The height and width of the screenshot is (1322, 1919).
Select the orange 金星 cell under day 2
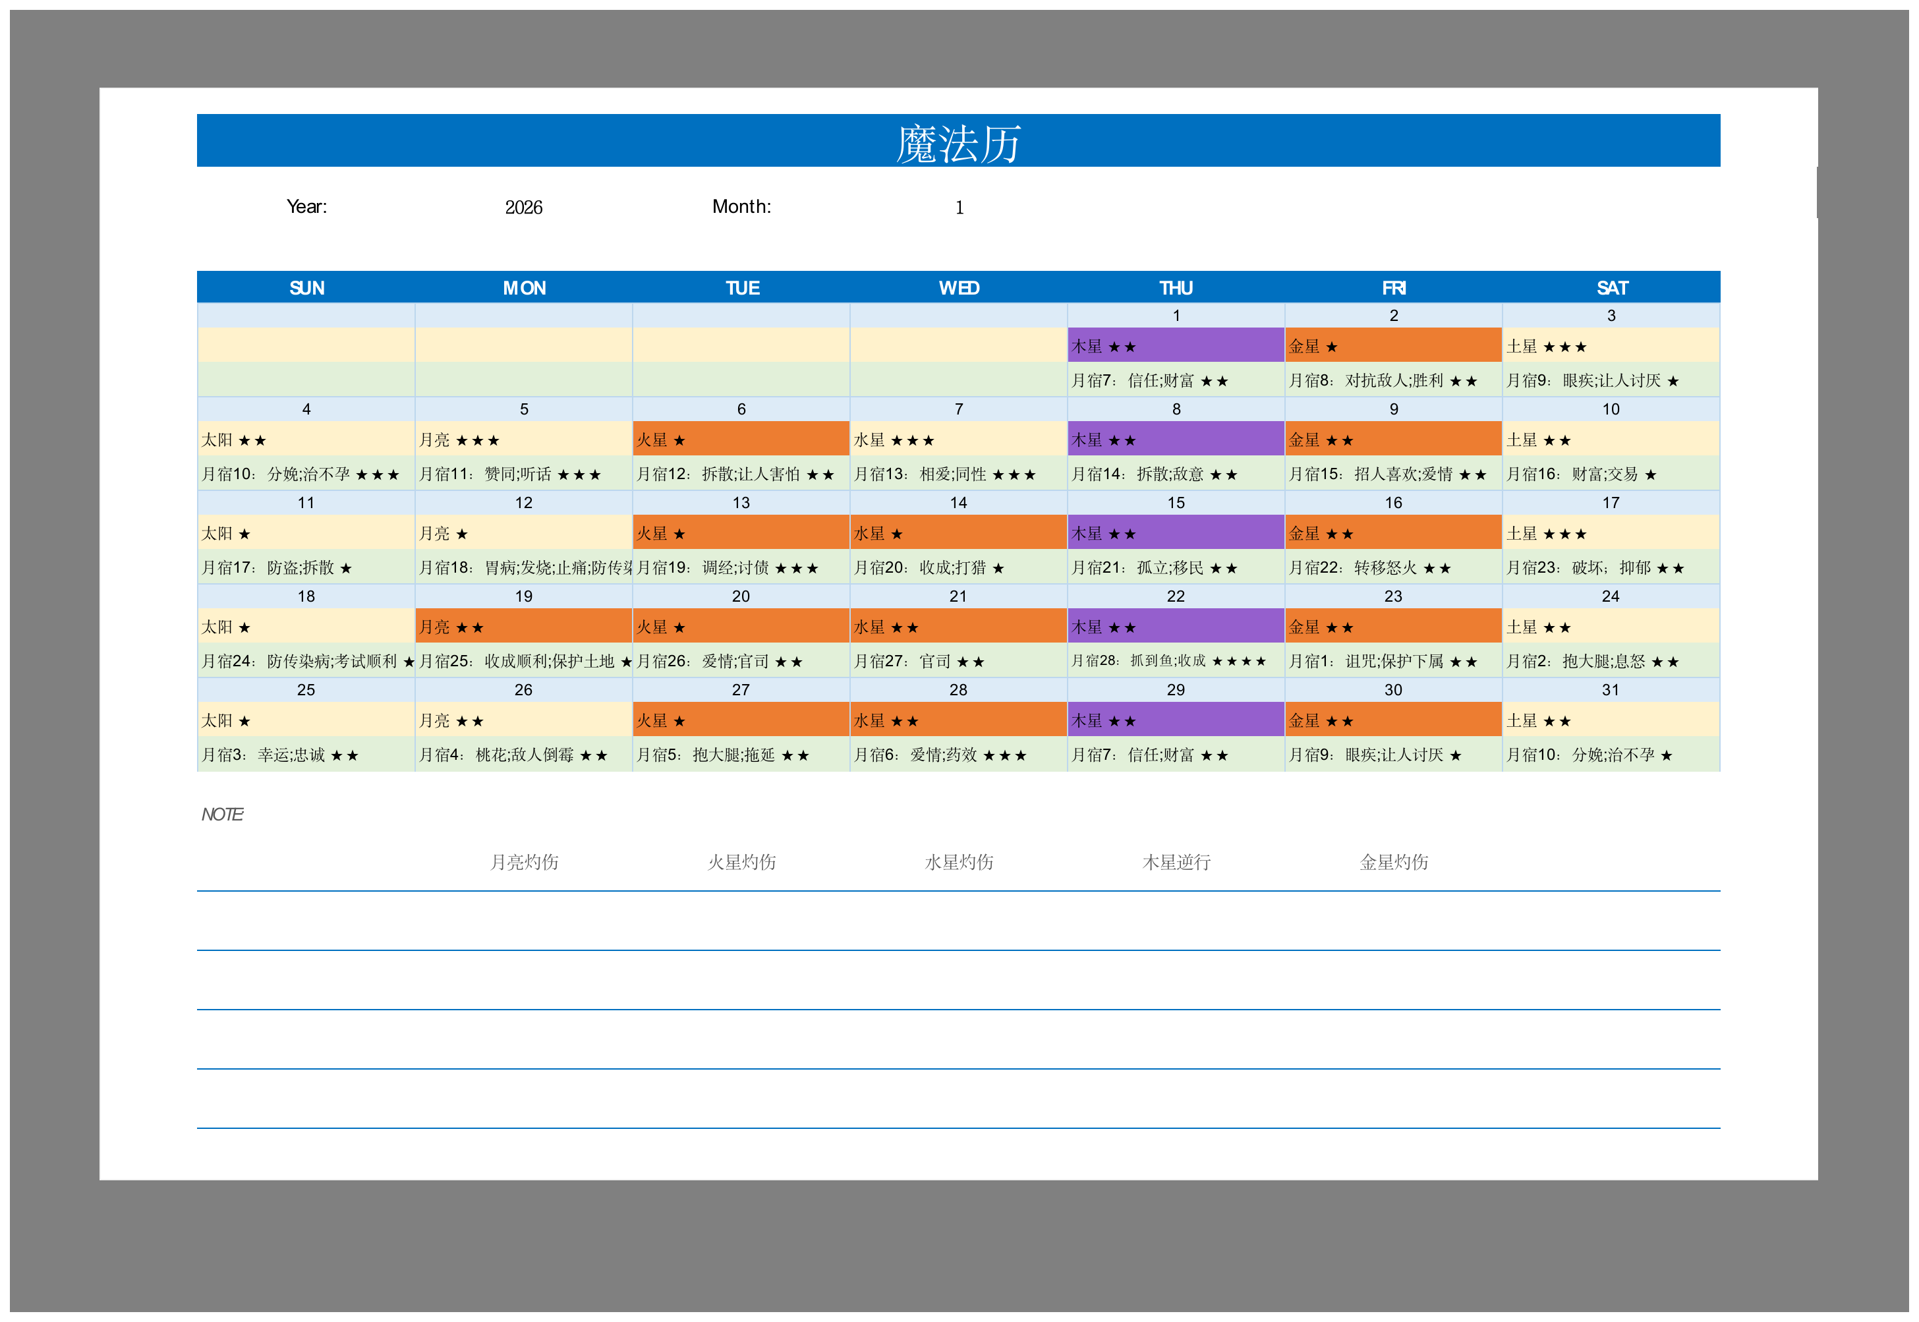[1392, 345]
